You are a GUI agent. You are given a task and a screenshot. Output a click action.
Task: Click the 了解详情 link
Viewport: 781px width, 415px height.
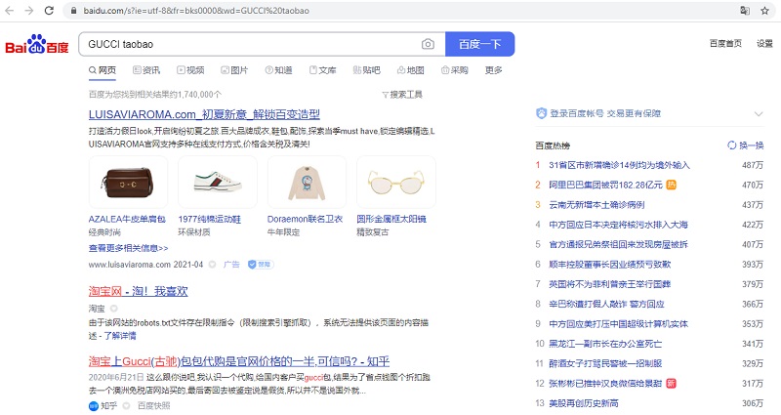click(x=119, y=336)
